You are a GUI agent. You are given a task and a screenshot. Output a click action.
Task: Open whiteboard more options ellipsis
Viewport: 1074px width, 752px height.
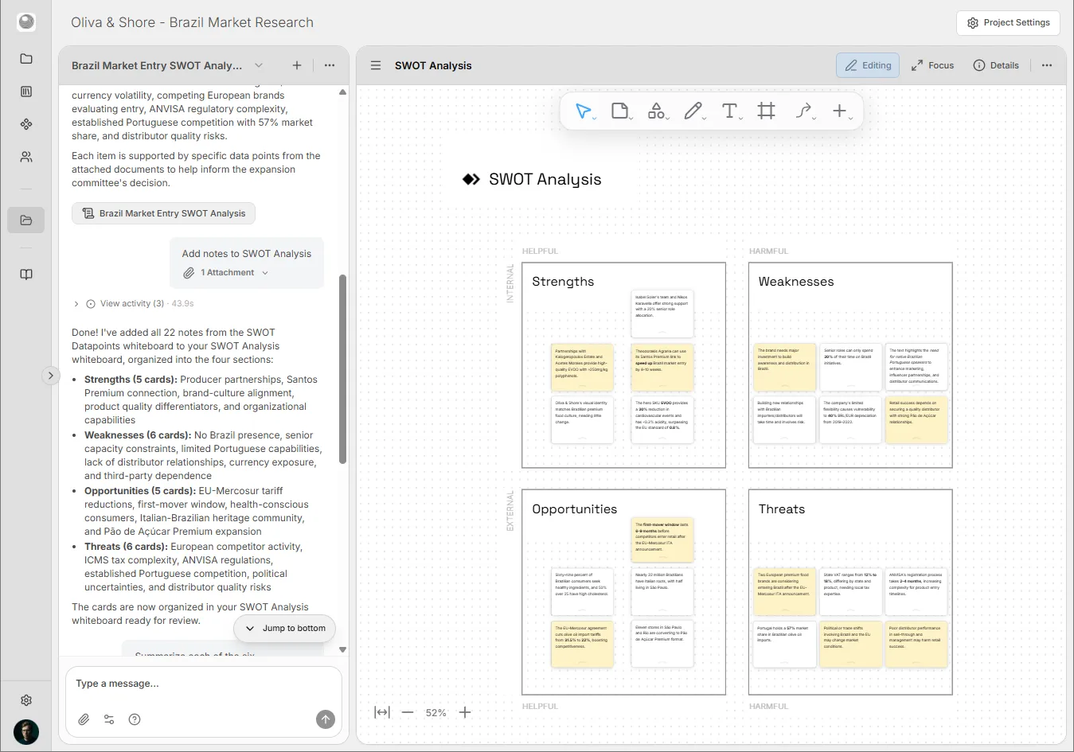(x=1047, y=65)
